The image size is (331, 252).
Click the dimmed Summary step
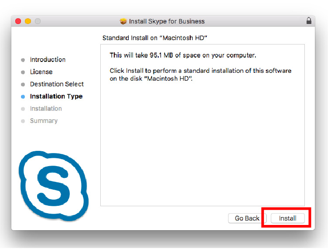[x=44, y=121]
